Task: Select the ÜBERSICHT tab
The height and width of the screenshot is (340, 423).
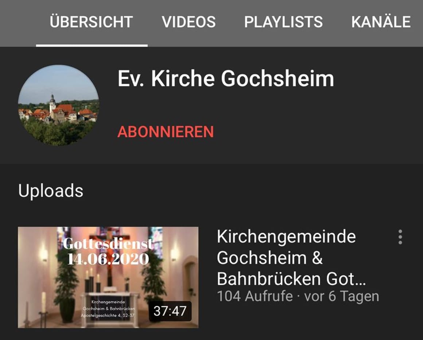Action: coord(92,22)
